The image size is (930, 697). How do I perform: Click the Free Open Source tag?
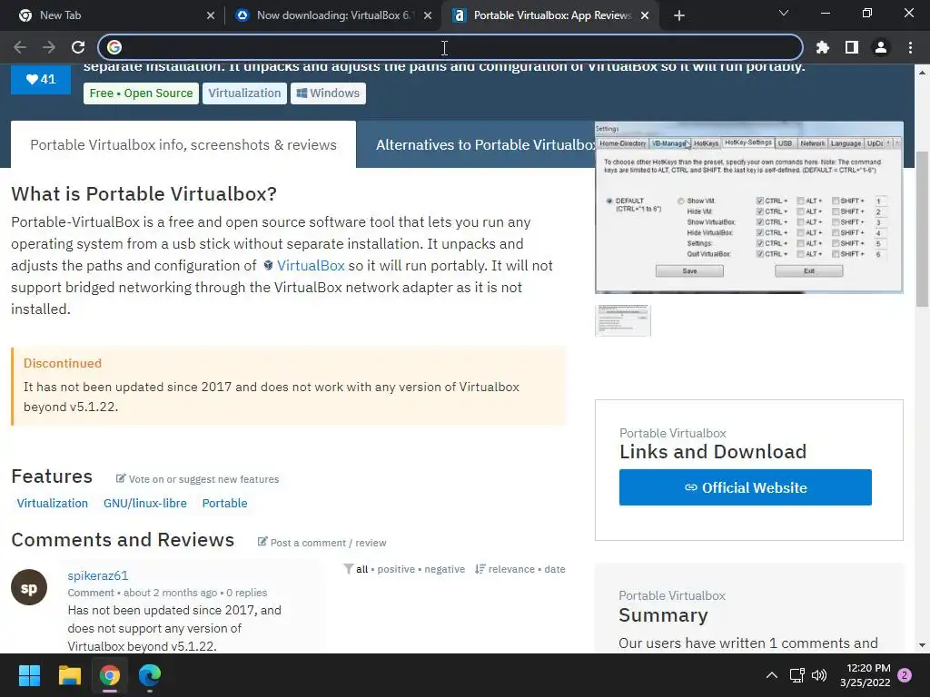click(x=141, y=93)
